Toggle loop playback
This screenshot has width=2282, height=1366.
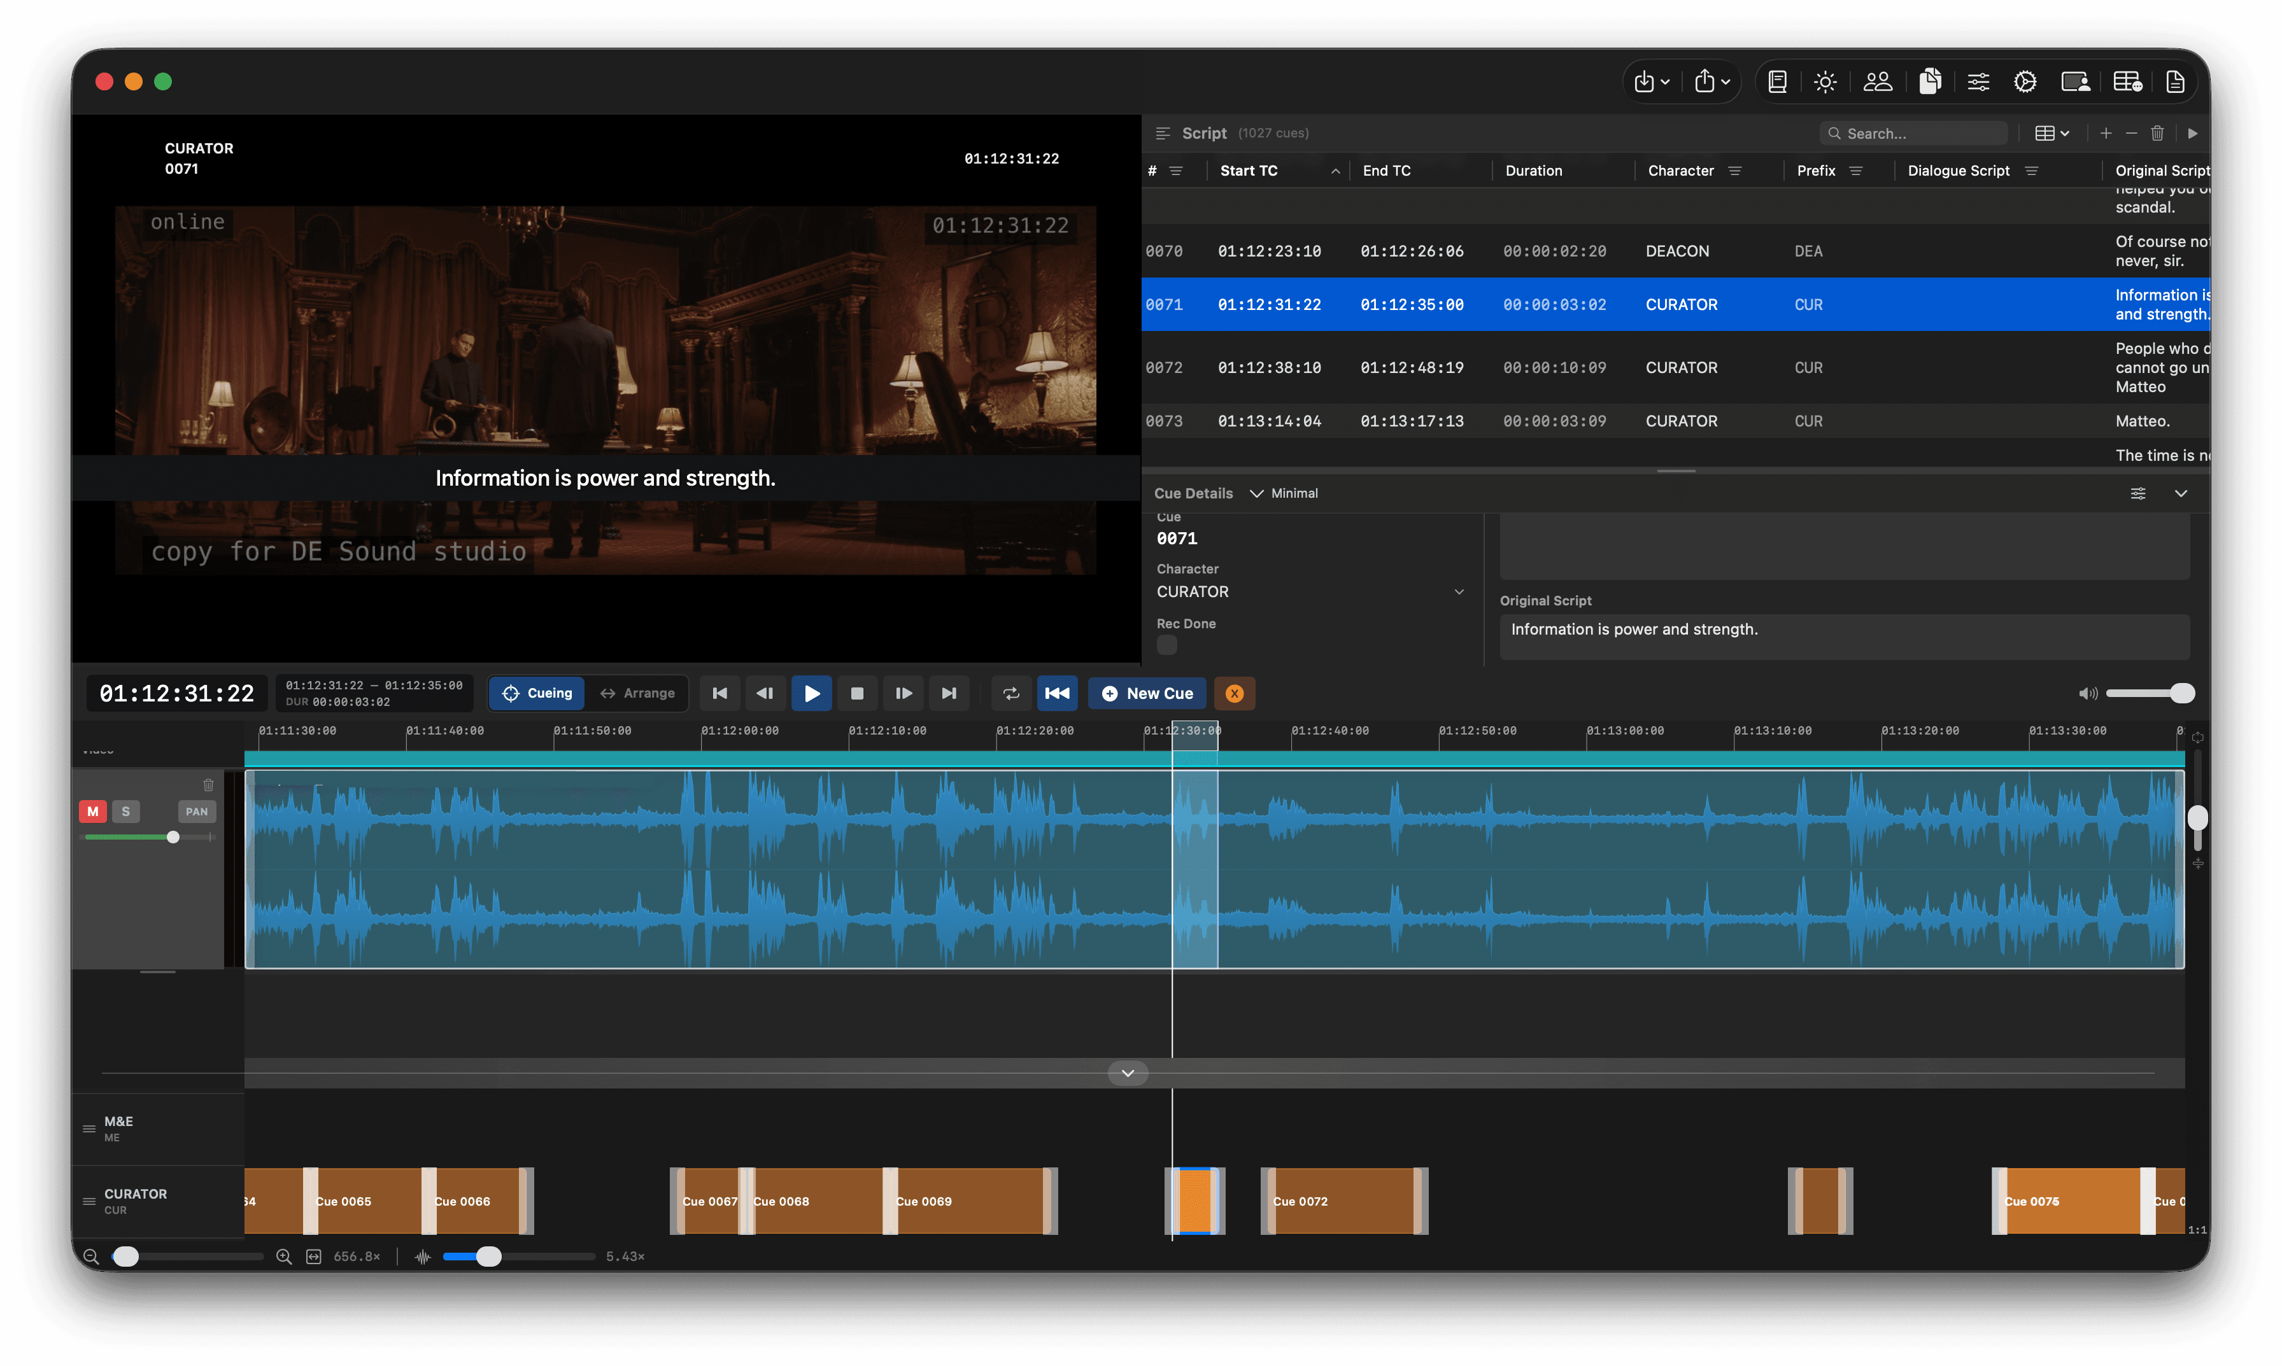(x=1010, y=693)
